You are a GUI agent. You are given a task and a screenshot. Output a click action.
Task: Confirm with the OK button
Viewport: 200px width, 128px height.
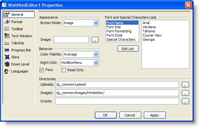click(x=106, y=115)
